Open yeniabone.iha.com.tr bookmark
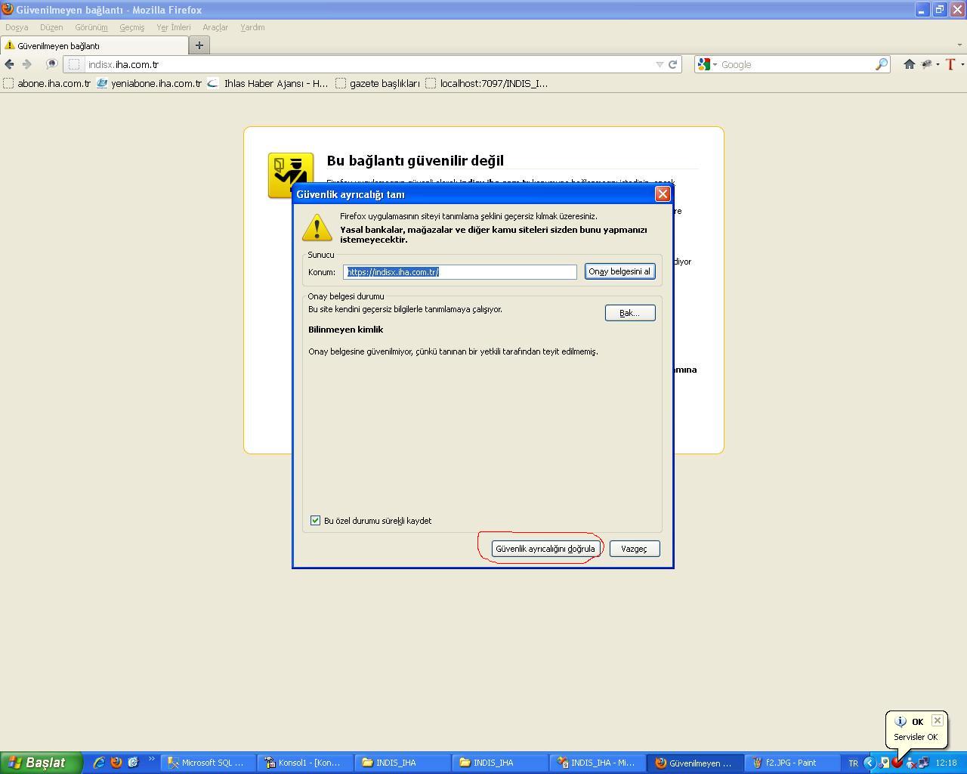This screenshot has height=774, width=967. tap(149, 83)
